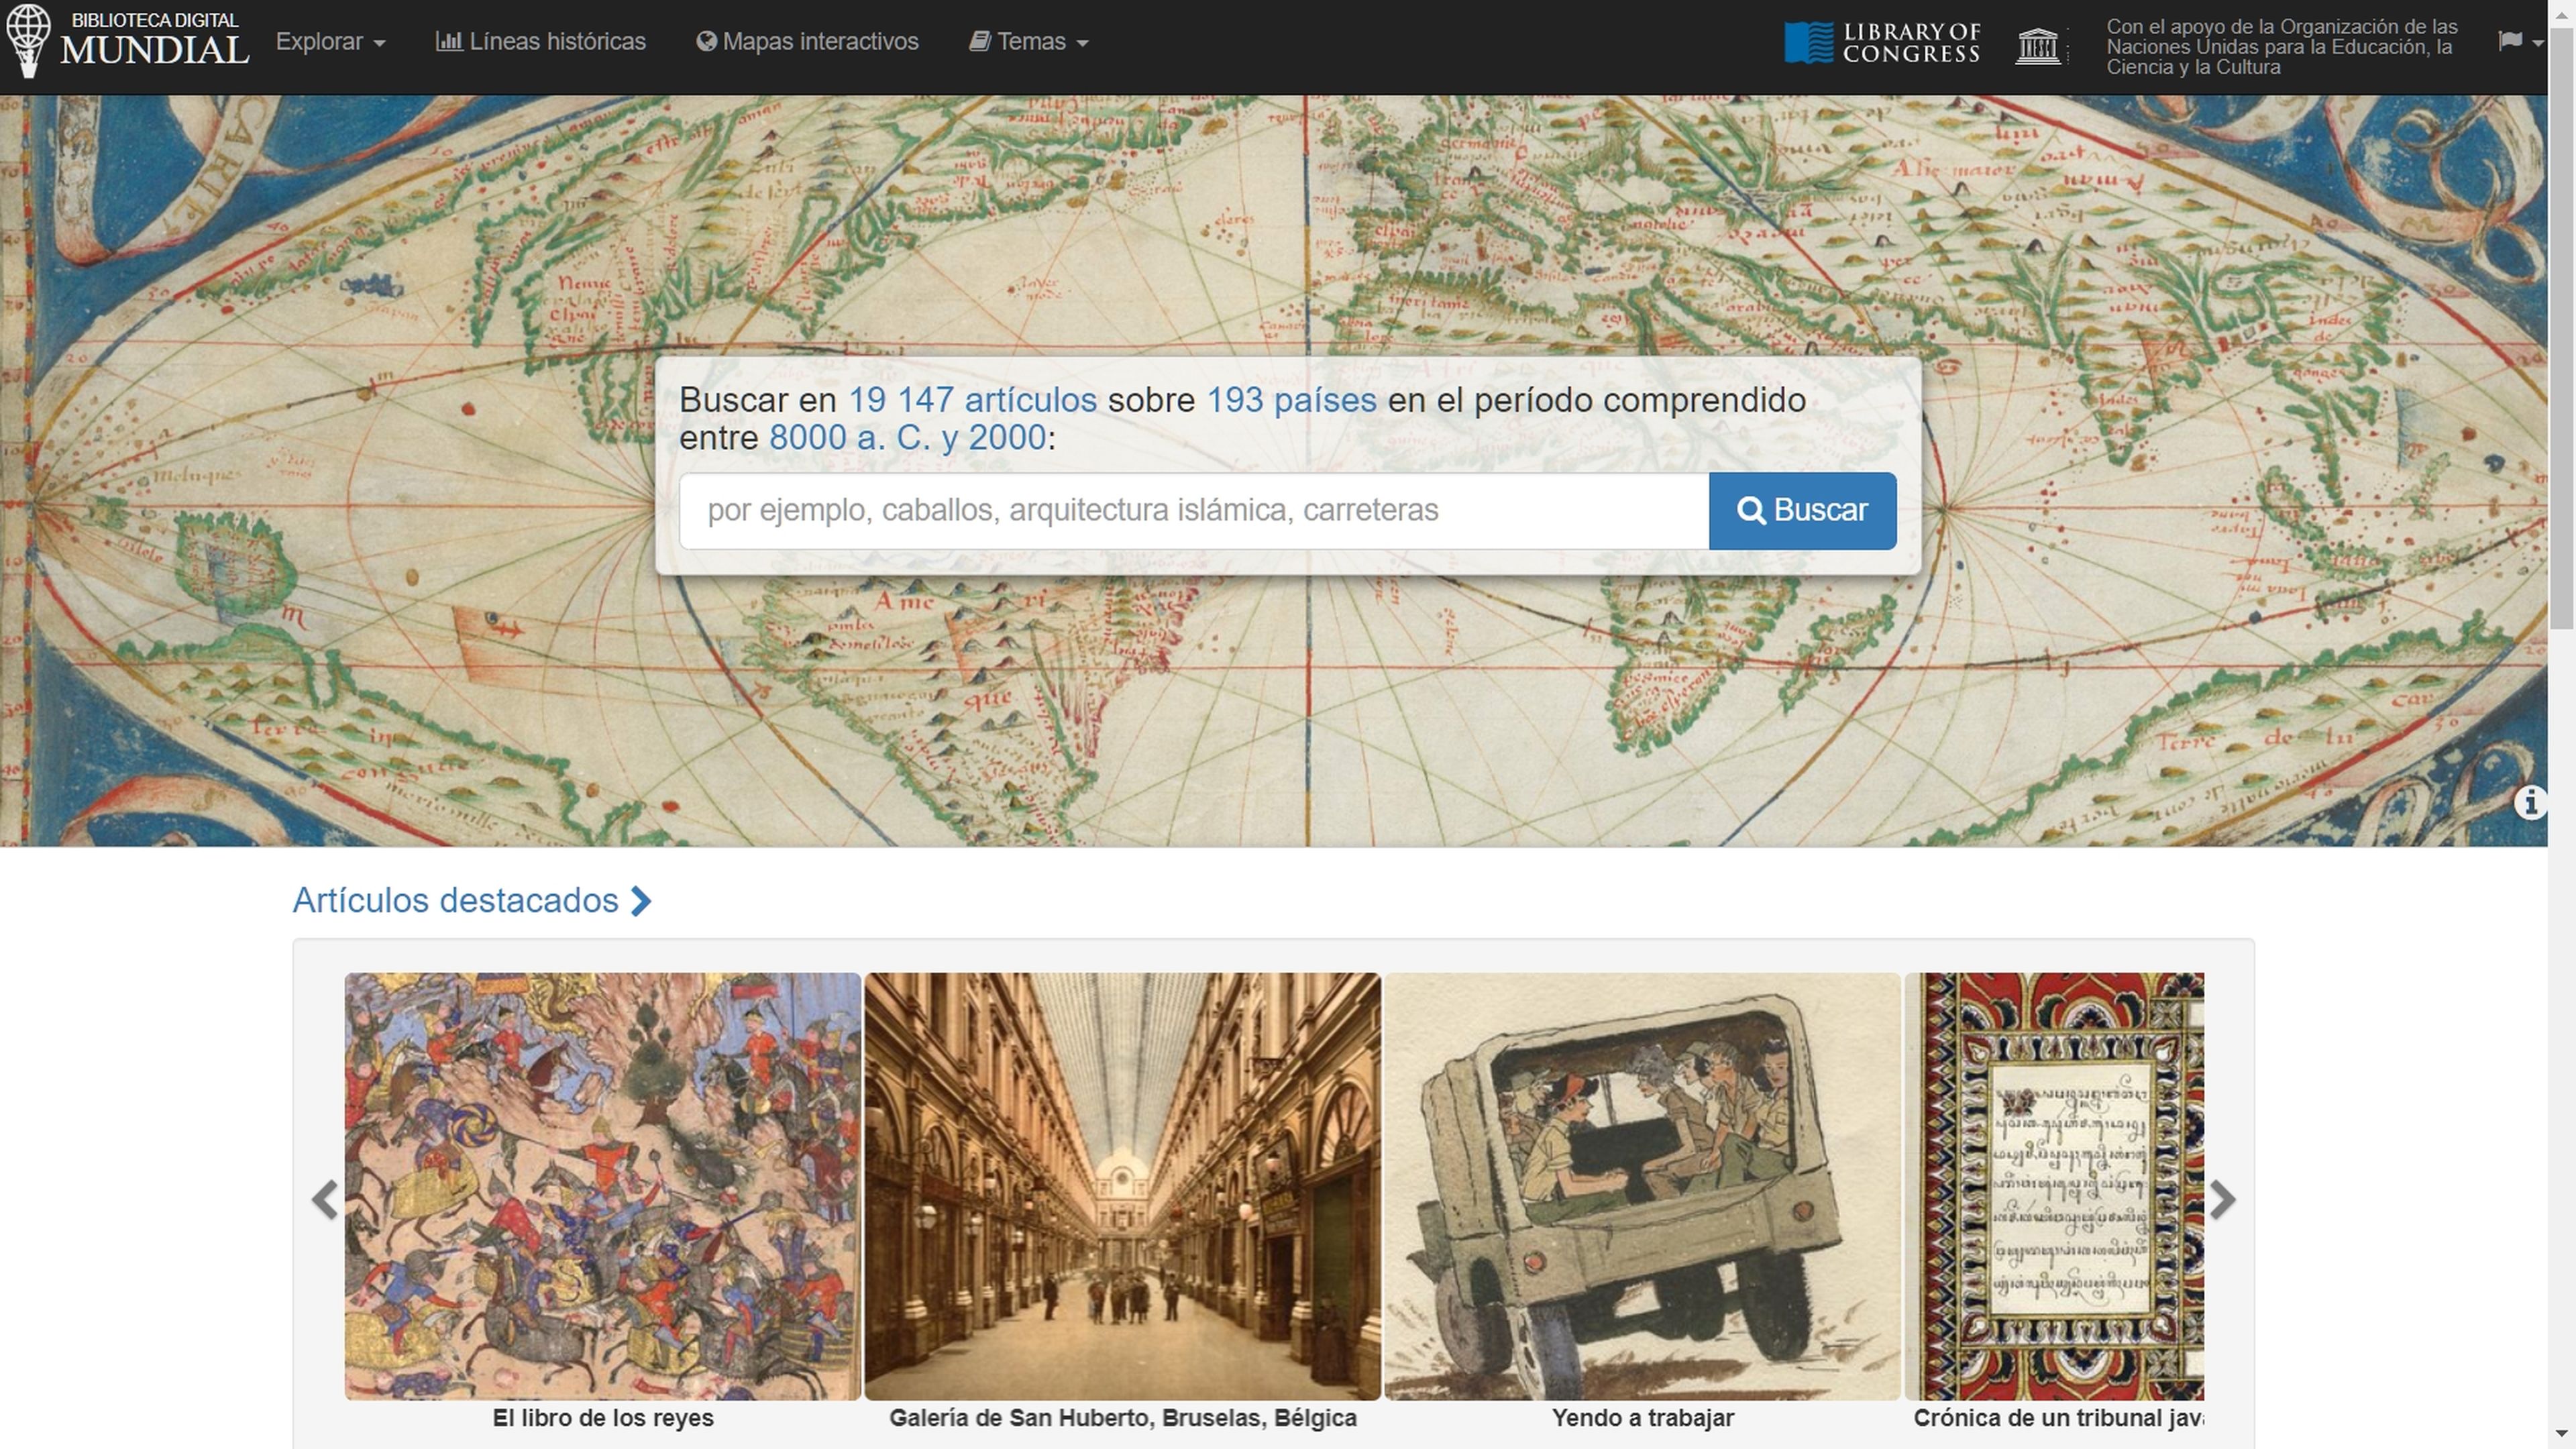Image resolution: width=2576 pixels, height=1449 pixels.
Task: Click the 8000 a. C. y 2000 link
Action: tap(907, 437)
